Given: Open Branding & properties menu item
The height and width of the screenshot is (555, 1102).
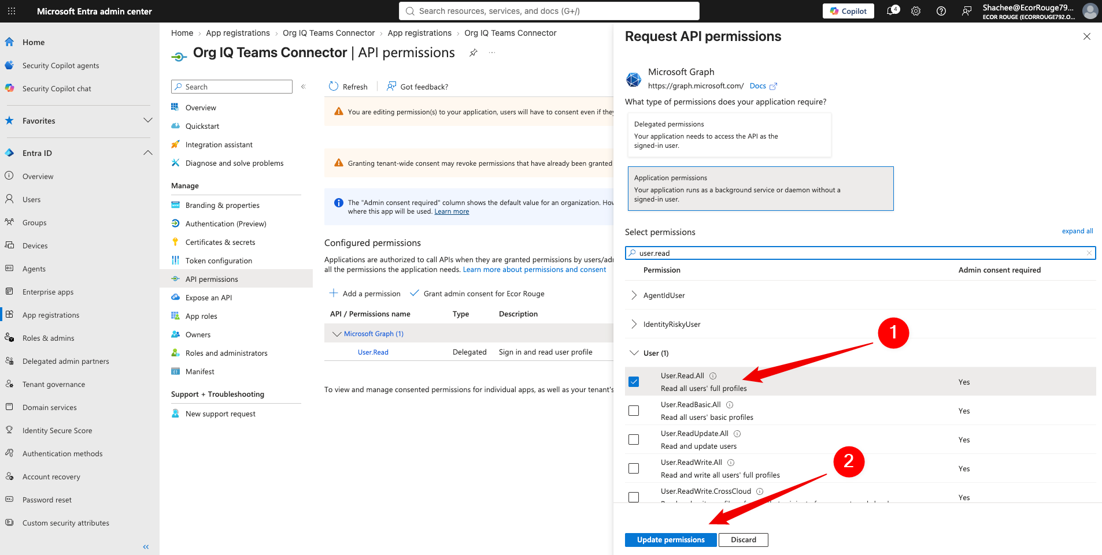Looking at the screenshot, I should click(x=223, y=205).
